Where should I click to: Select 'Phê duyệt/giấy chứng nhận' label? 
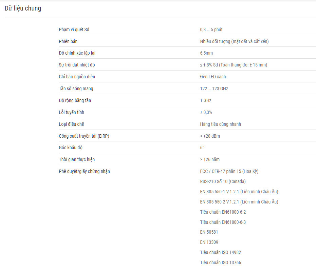pos(84,171)
